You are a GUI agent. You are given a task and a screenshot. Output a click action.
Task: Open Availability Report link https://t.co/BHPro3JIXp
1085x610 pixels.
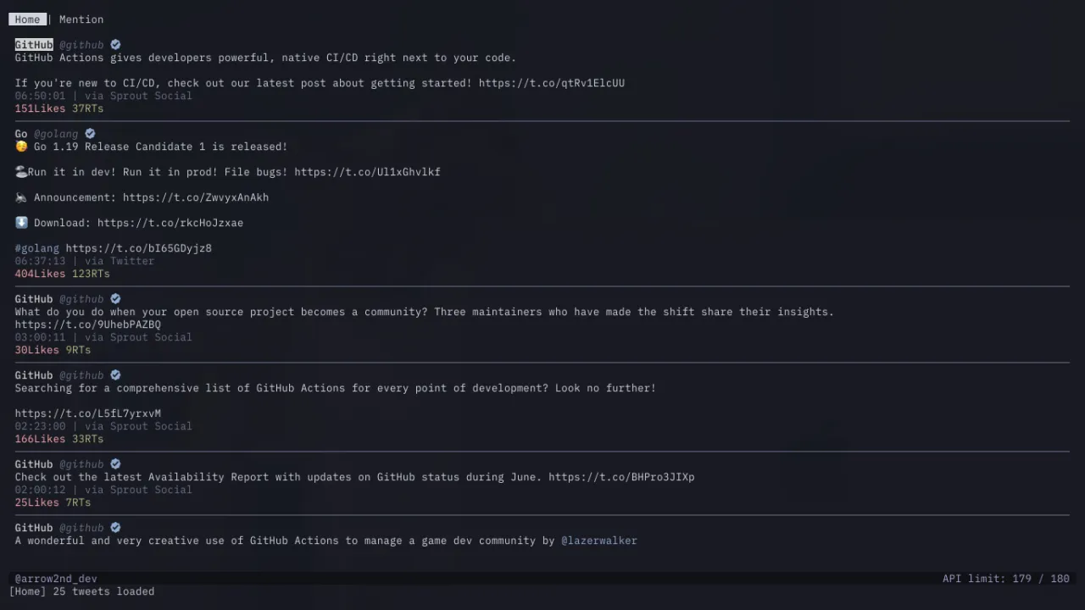621,477
